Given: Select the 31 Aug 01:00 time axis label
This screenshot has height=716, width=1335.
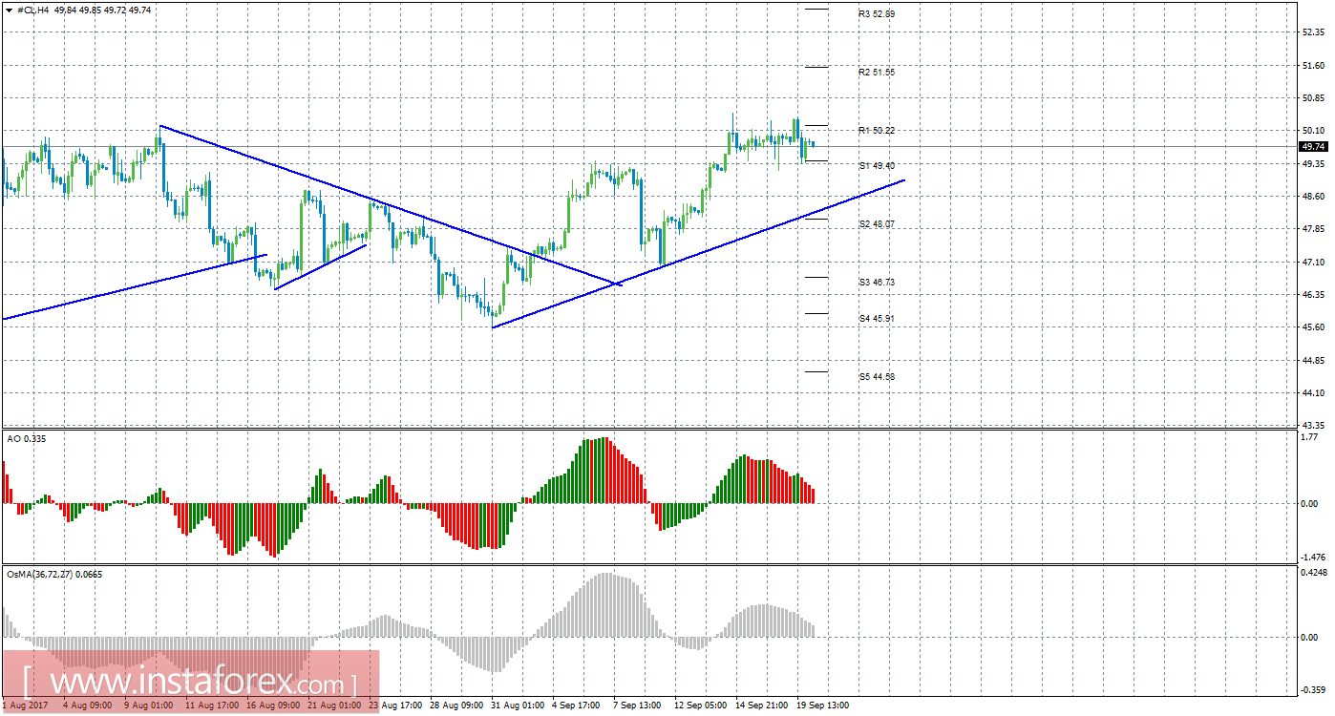Looking at the screenshot, I should (x=519, y=705).
